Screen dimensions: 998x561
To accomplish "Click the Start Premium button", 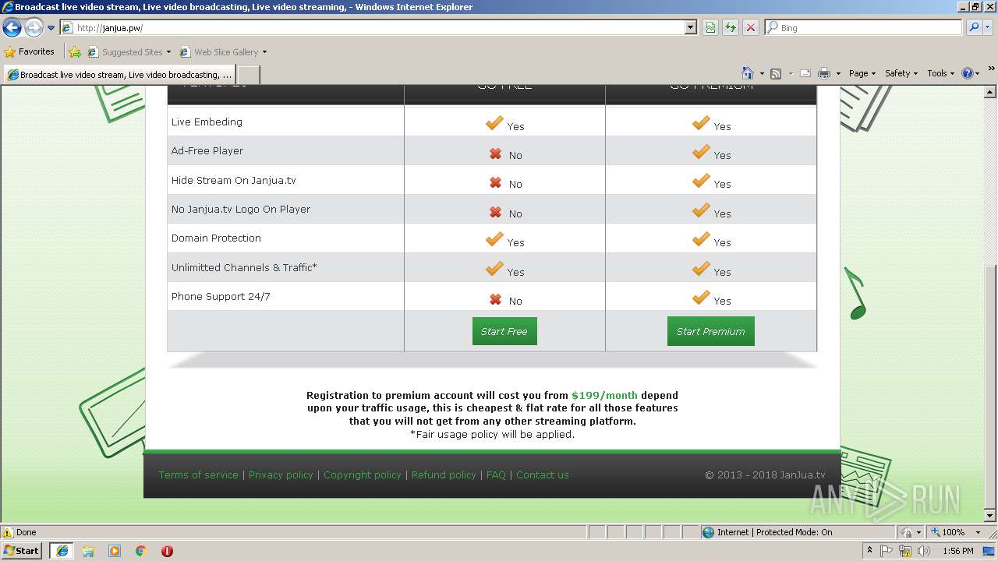I will pos(710,331).
